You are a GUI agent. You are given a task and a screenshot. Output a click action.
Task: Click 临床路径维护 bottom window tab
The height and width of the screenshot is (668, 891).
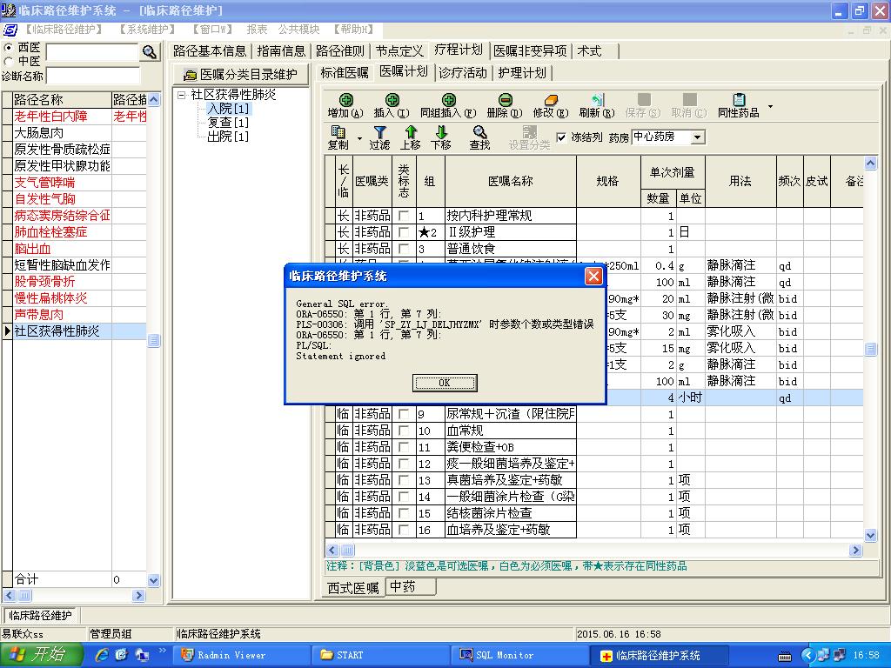click(40, 615)
